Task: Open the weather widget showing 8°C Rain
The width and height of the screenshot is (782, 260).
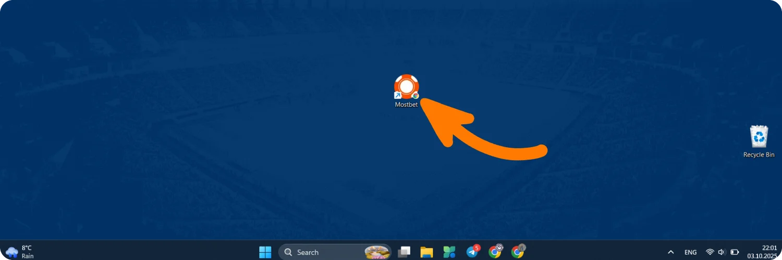Action: (x=20, y=252)
